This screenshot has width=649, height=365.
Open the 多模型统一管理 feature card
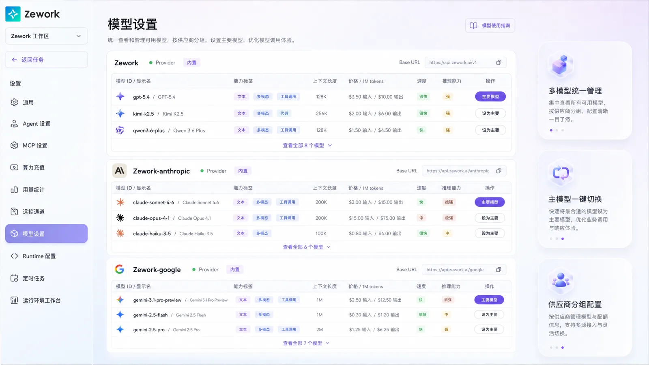(585, 91)
